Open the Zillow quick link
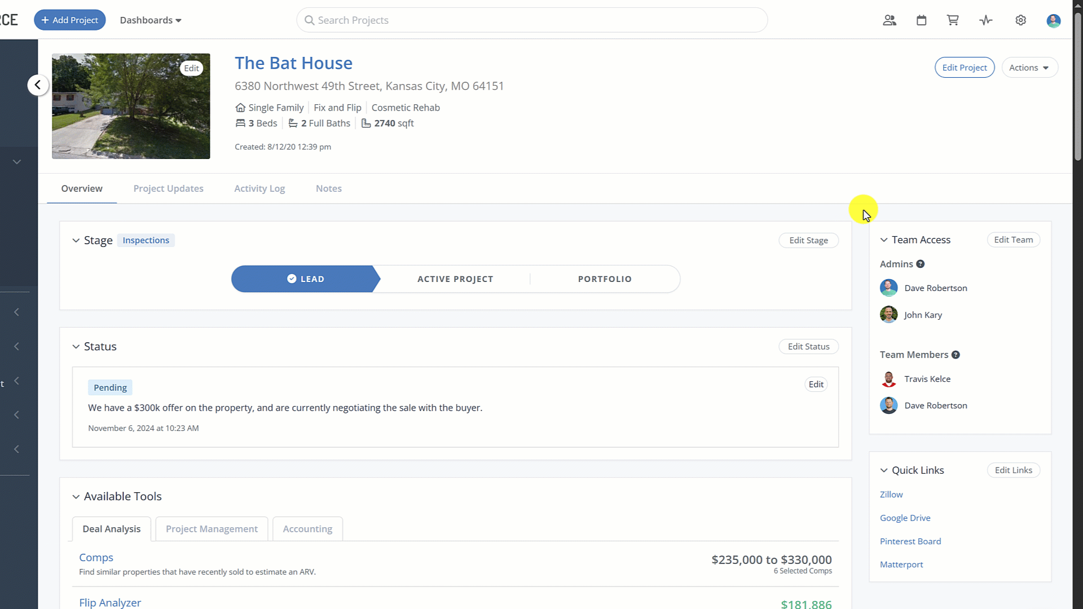 (891, 495)
